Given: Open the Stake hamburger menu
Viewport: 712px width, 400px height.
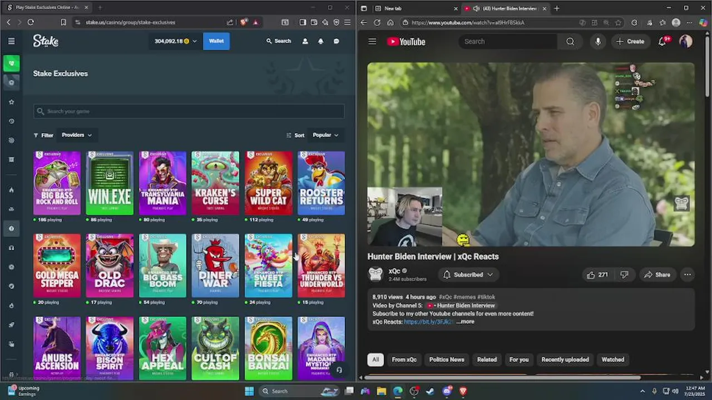Looking at the screenshot, I should click(11, 41).
